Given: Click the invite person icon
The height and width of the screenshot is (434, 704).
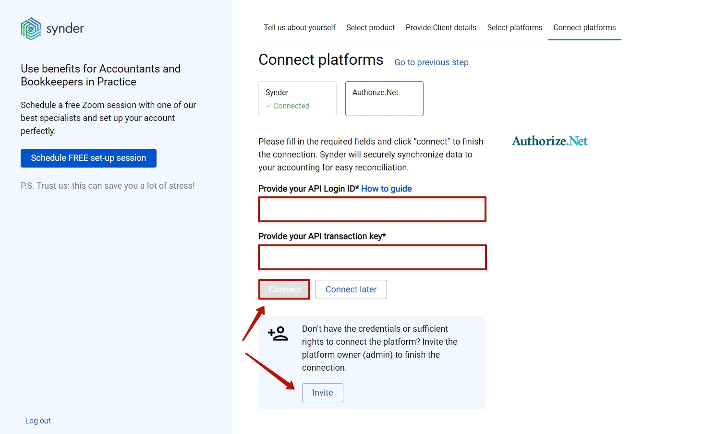Looking at the screenshot, I should click(x=278, y=334).
